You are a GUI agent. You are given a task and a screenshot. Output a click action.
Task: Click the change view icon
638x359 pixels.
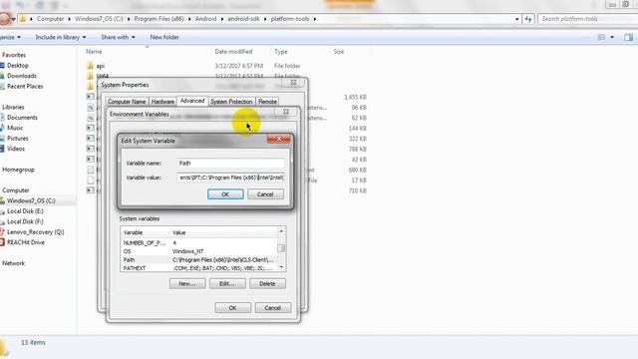601,37
